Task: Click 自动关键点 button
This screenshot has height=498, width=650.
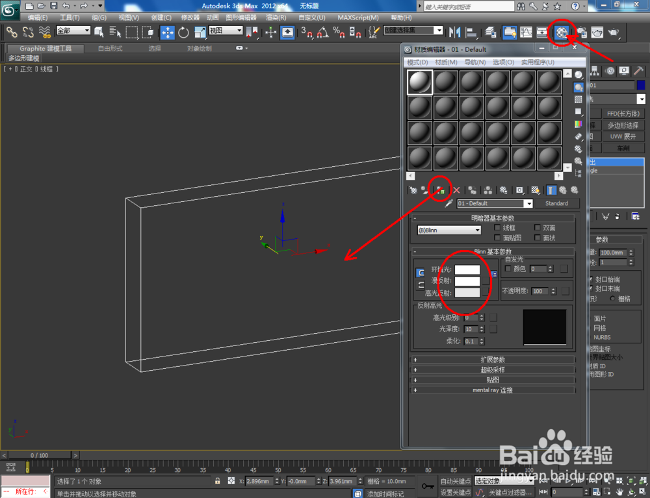Action: pos(455,481)
